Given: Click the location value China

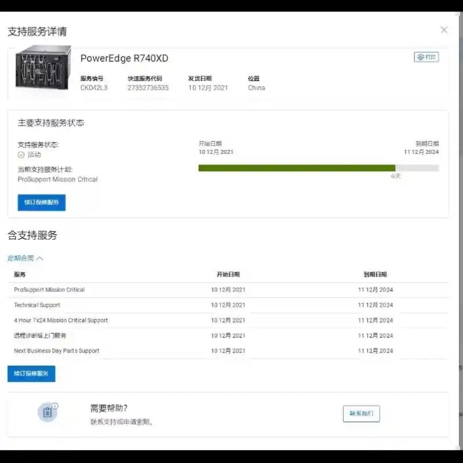Looking at the screenshot, I should [256, 88].
